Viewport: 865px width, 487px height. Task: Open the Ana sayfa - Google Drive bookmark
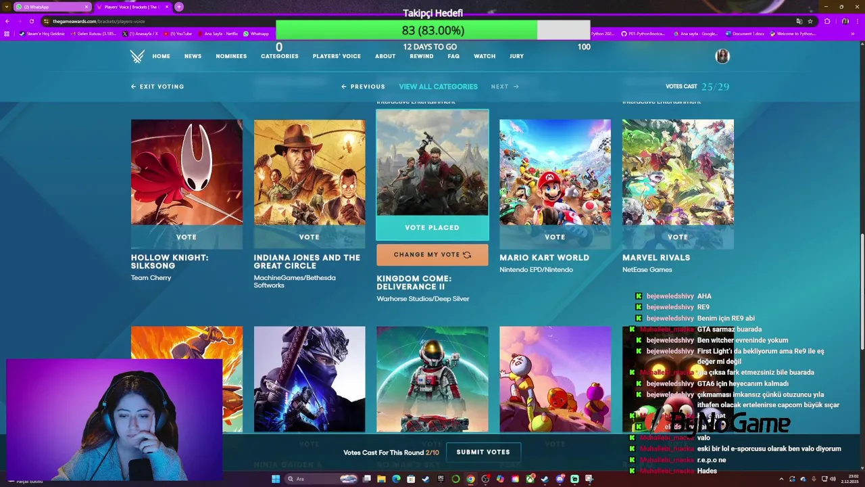tap(696, 33)
